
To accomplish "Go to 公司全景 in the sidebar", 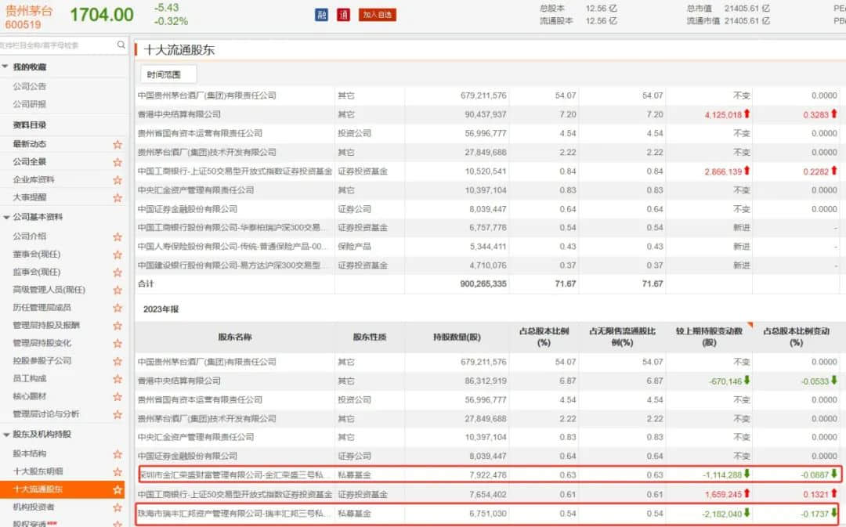I will 30,162.
